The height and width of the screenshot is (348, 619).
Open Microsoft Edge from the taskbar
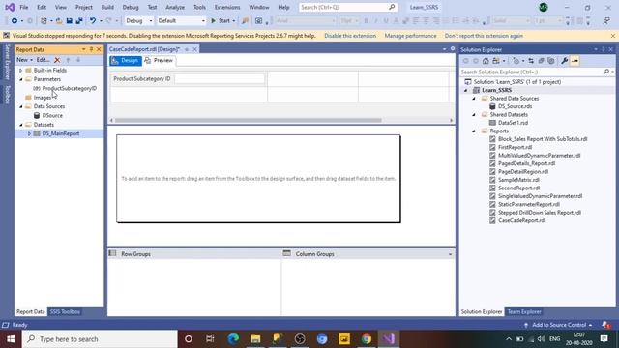tap(233, 339)
